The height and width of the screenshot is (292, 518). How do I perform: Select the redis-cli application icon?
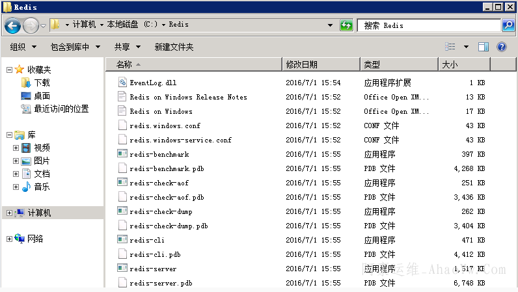(x=122, y=240)
